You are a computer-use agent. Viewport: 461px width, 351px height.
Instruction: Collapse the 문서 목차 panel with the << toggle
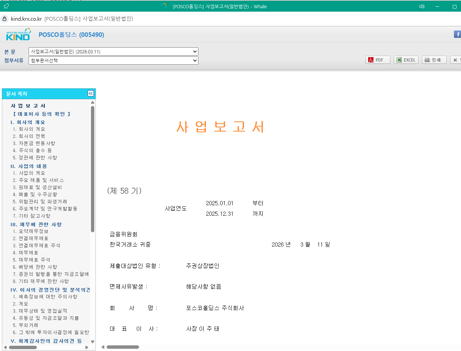[90, 93]
